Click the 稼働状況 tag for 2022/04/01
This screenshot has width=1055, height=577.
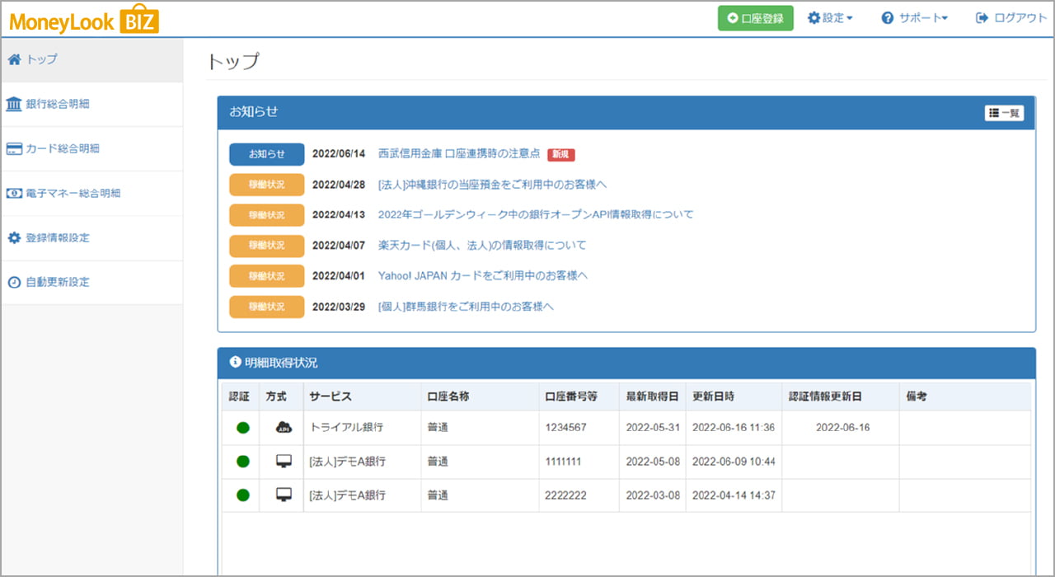(x=266, y=275)
